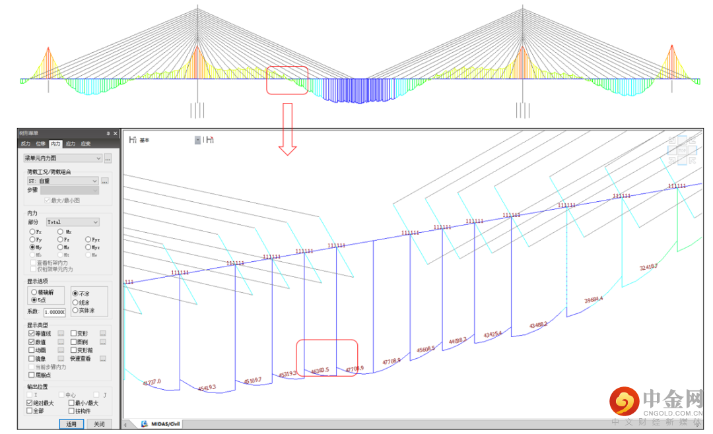Enable the 最小/最大 checkbox
This screenshot has height=434, width=713.
coord(71,403)
